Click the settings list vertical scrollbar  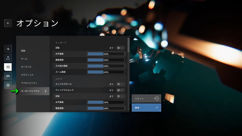pos(129,45)
